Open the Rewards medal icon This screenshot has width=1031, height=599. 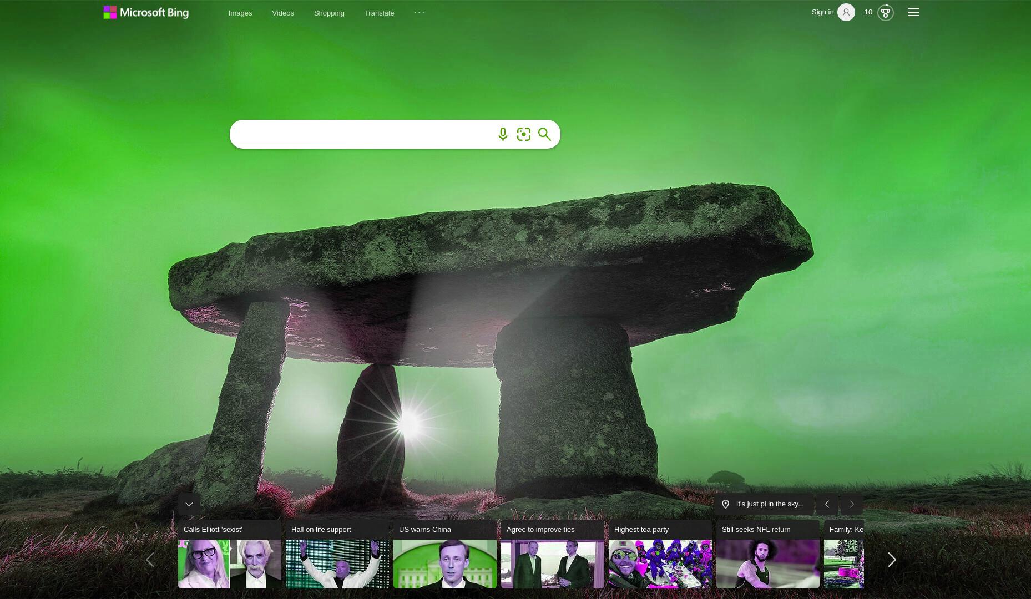886,12
